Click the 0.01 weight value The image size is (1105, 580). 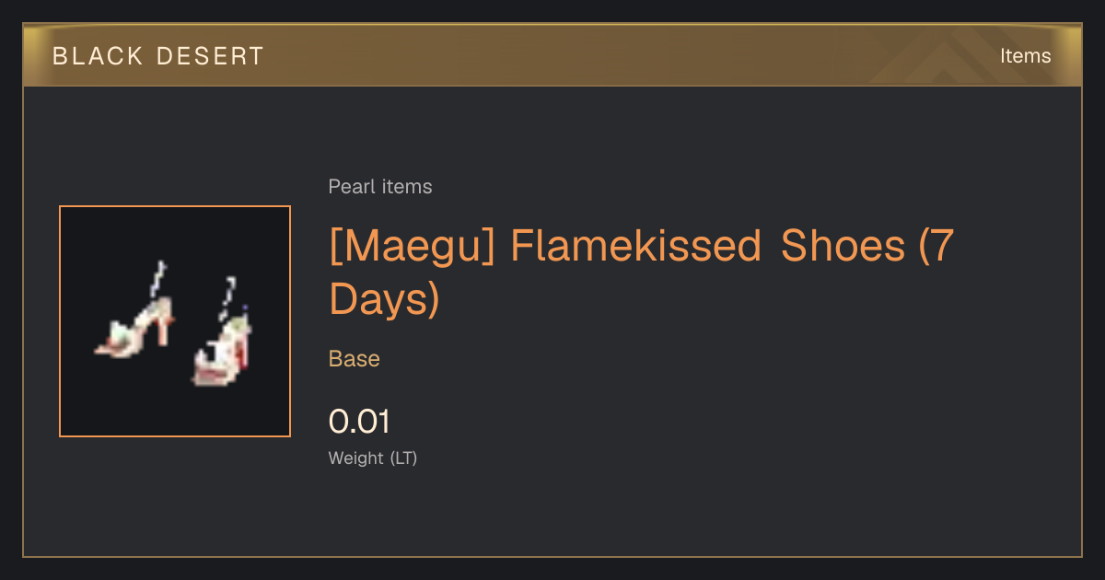pos(359,422)
